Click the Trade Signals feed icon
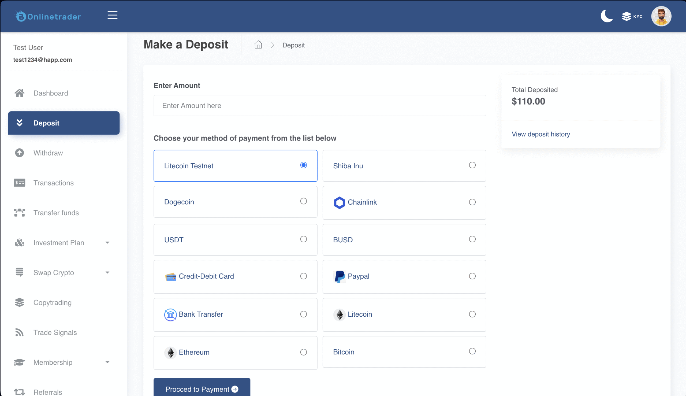Screen dimensions: 686x396 19,332
